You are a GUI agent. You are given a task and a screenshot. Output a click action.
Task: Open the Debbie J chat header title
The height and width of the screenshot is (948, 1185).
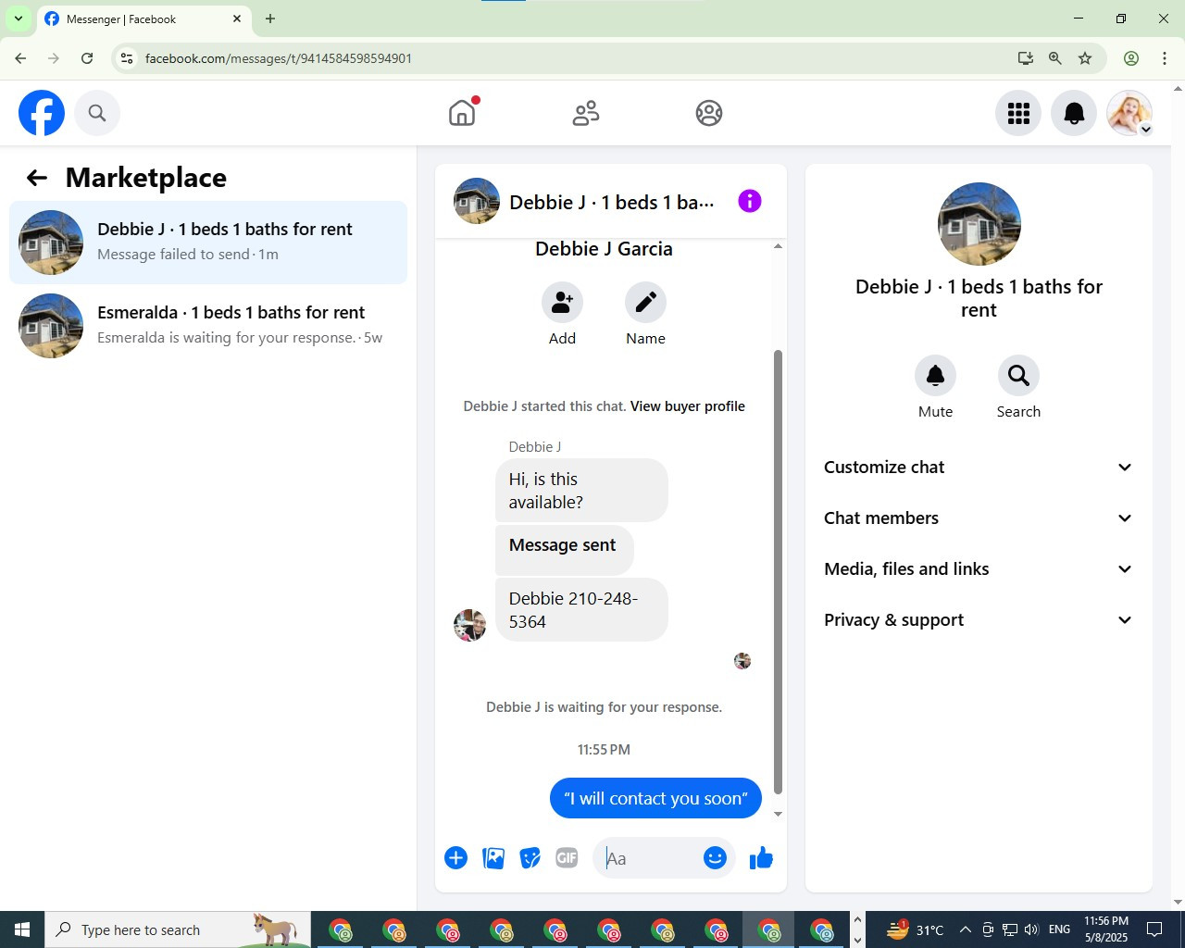coord(612,202)
